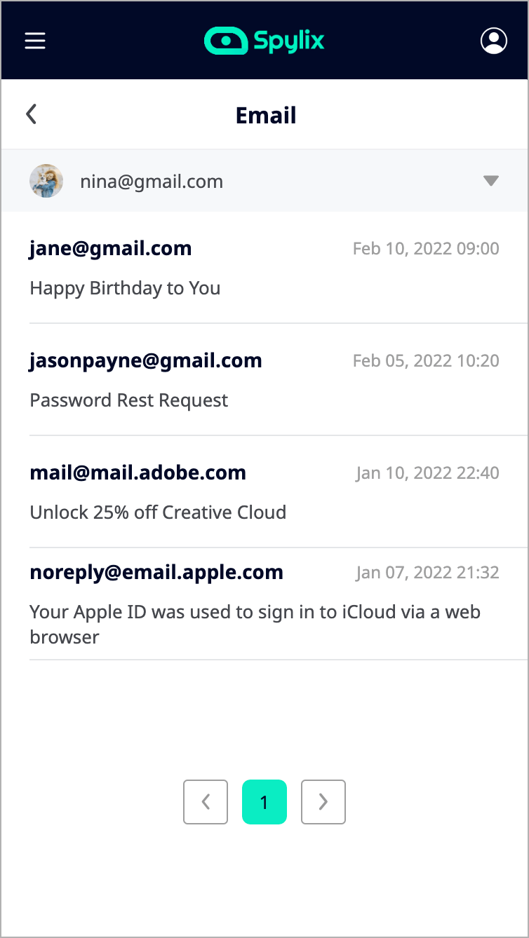529x938 pixels.
Task: Click the Spylix logo
Action: (x=264, y=41)
